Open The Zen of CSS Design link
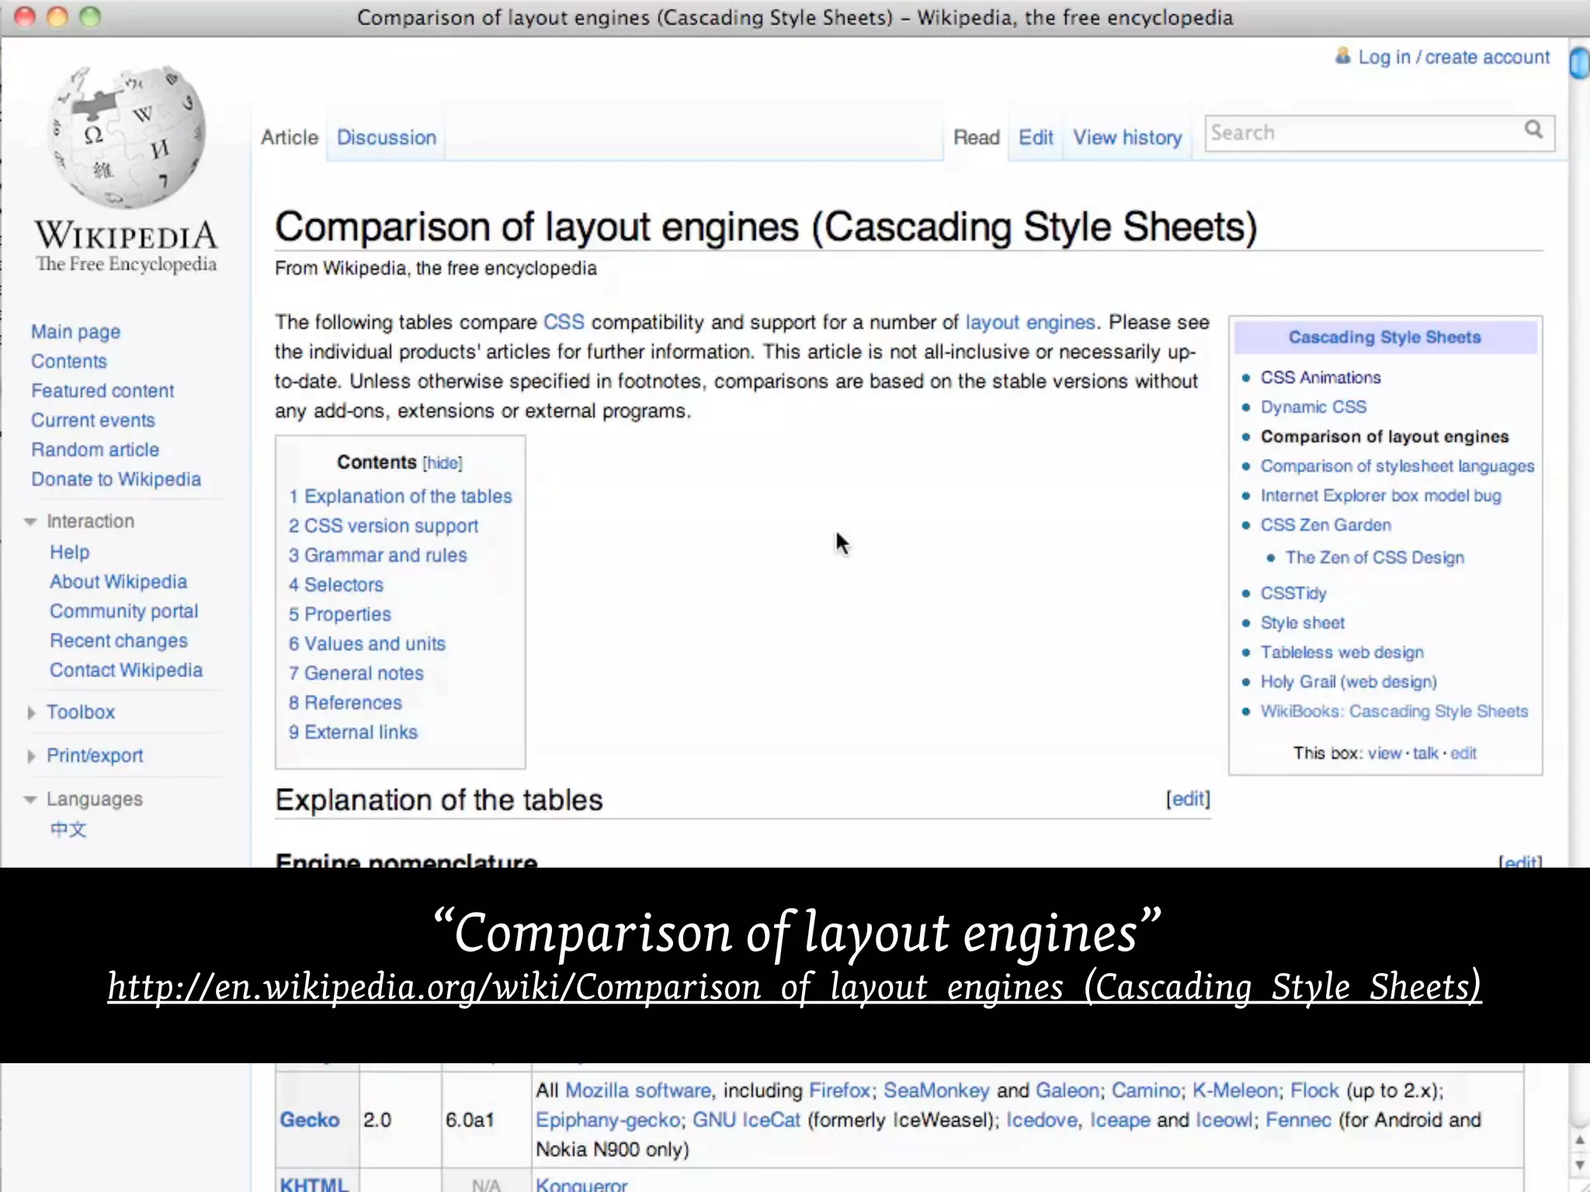1590x1192 pixels. pyautogui.click(x=1374, y=557)
